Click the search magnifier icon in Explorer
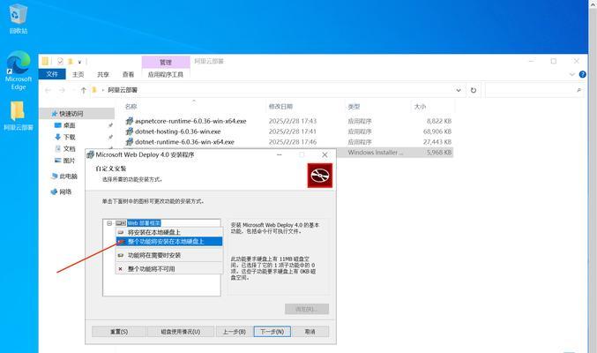The image size is (597, 353). (x=578, y=90)
